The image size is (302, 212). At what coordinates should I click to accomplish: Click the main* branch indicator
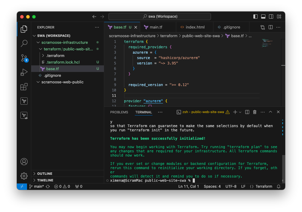point(37,187)
